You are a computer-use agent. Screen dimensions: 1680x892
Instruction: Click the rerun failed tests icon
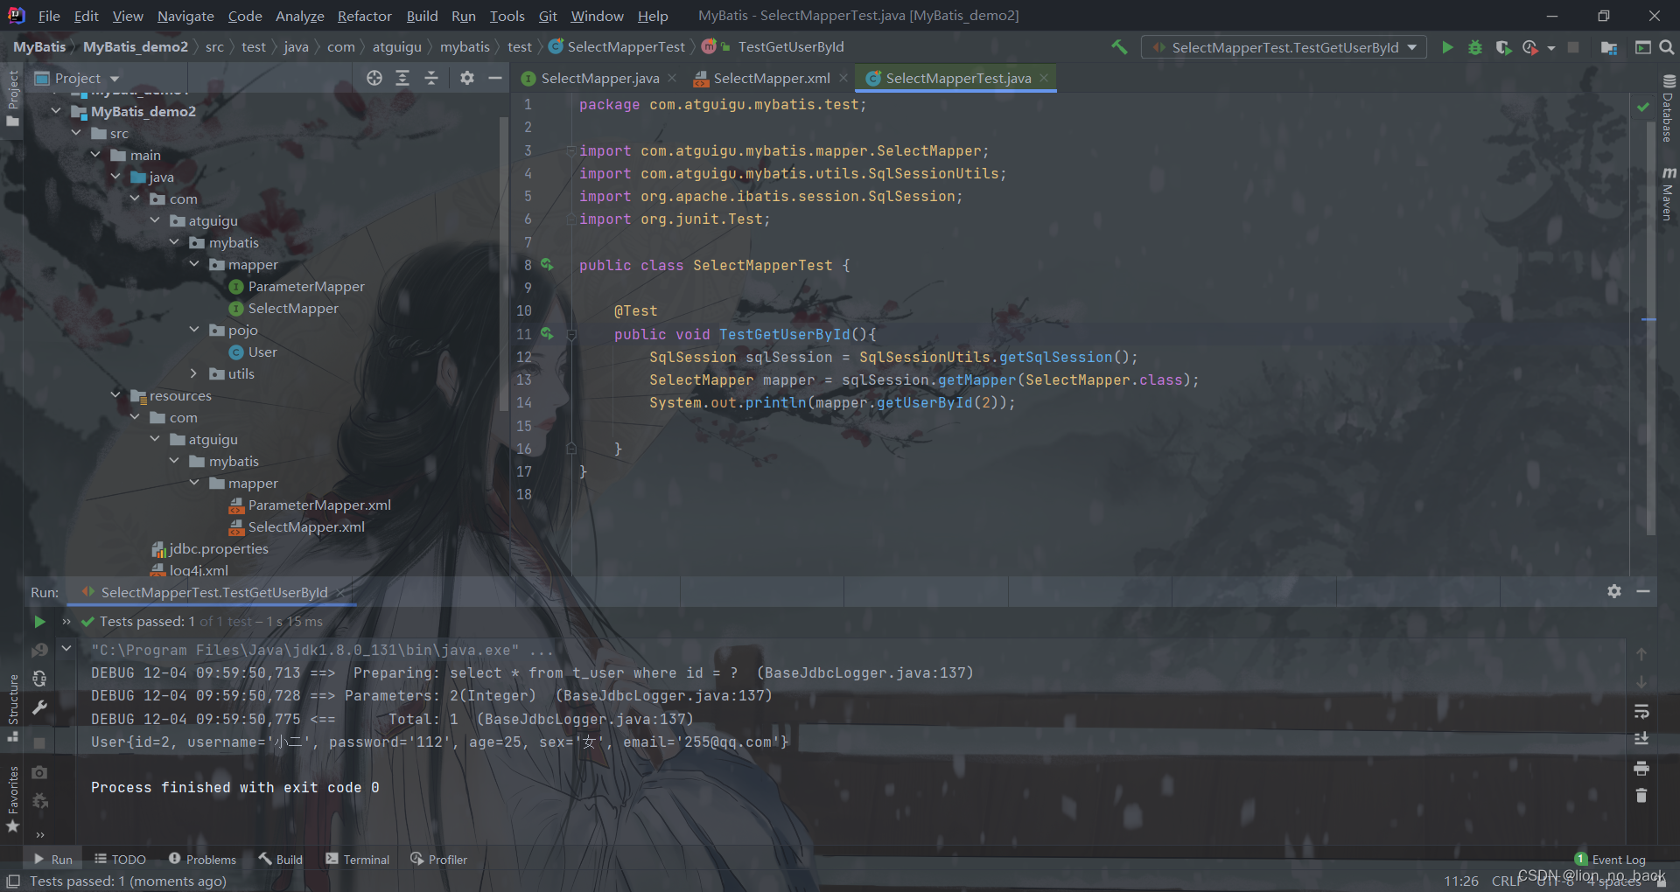tap(39, 650)
